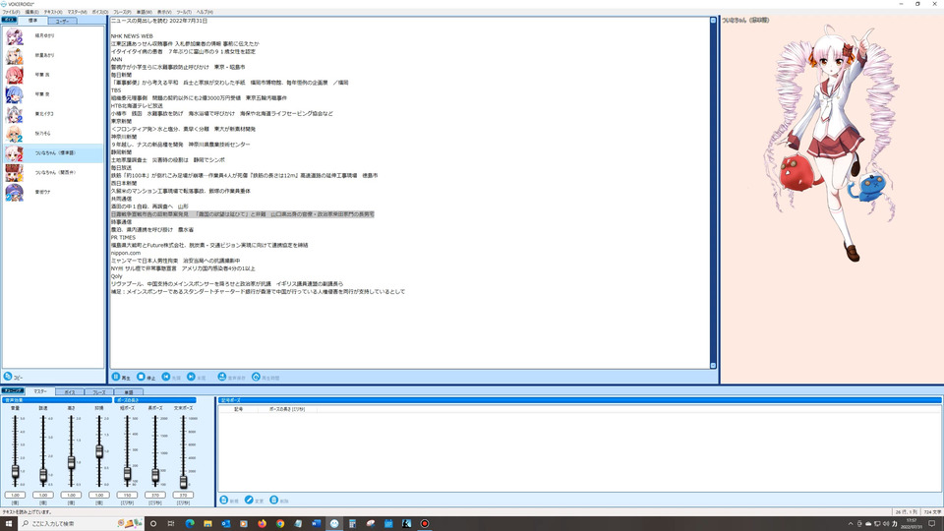Image resolution: width=944 pixels, height=531 pixels.
Task: Select ついなちゃん（関西弁）voice preset
Action: 53,173
